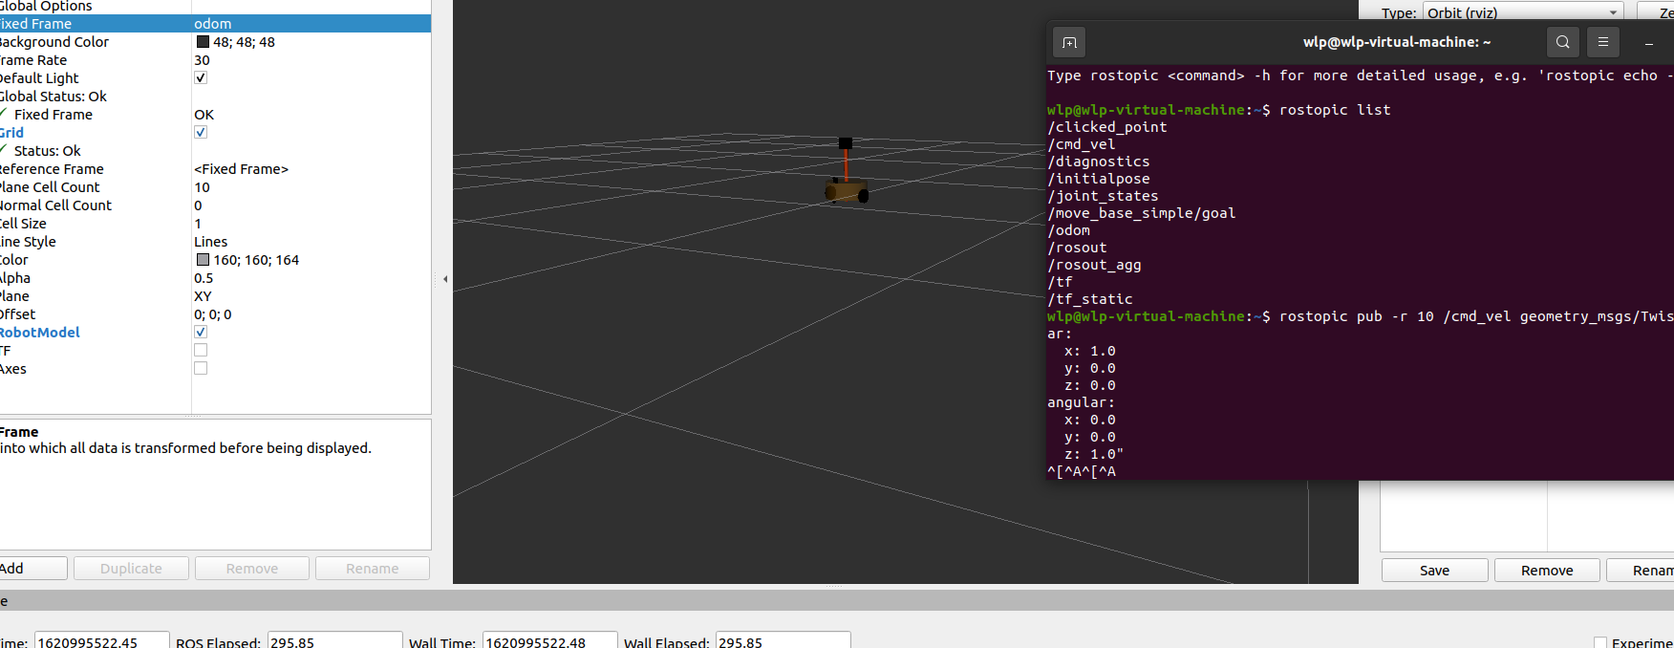The image size is (1674, 648).
Task: Enable the Axes display checkbox
Action: 201,369
